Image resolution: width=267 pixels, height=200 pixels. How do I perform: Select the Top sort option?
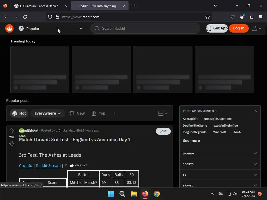click(x=98, y=113)
